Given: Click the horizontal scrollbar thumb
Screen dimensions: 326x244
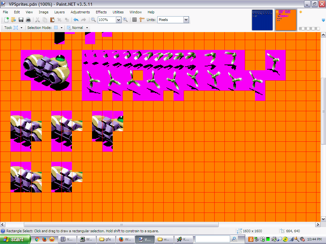Looking at the screenshot, I should click(121, 225).
